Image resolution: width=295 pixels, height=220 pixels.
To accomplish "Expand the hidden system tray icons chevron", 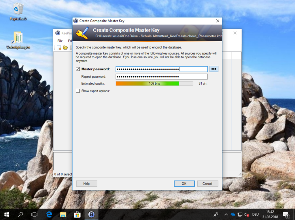I will click(226, 214).
